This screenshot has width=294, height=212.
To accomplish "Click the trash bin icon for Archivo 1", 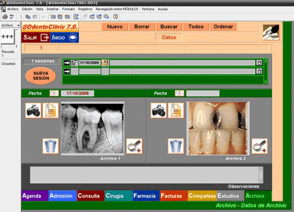I will [x=51, y=146].
